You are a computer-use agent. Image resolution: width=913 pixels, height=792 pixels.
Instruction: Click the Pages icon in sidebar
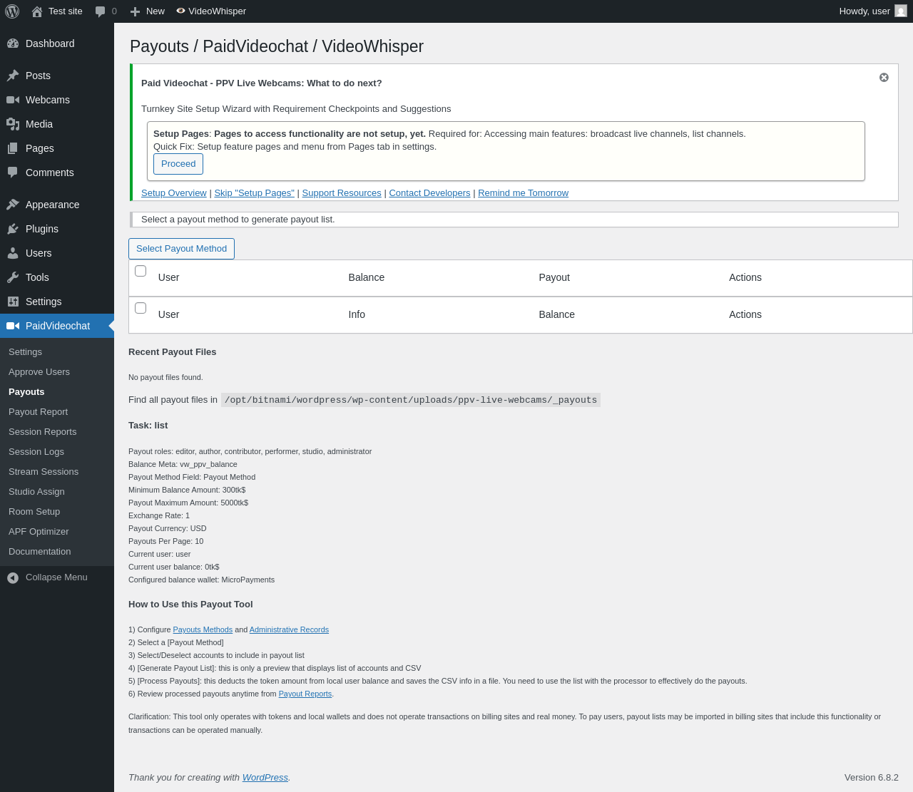13,148
